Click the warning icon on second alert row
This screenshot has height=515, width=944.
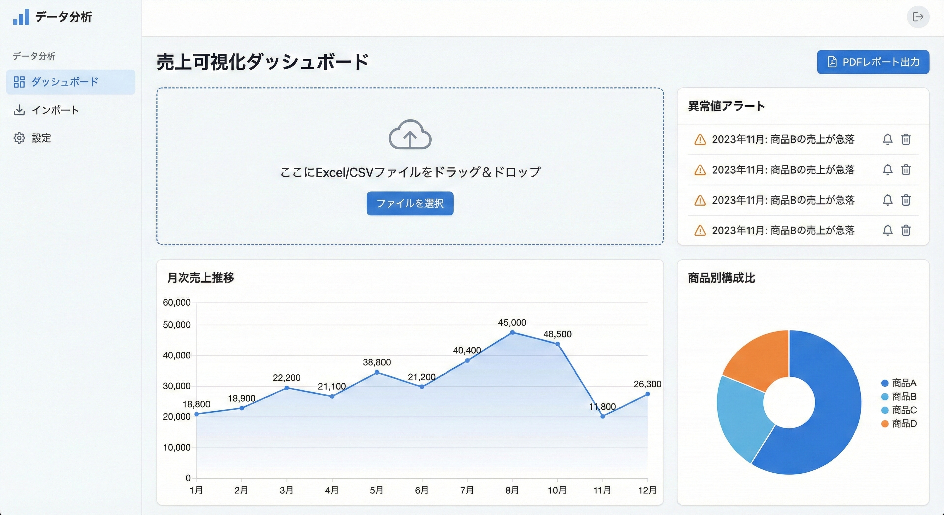[700, 170]
